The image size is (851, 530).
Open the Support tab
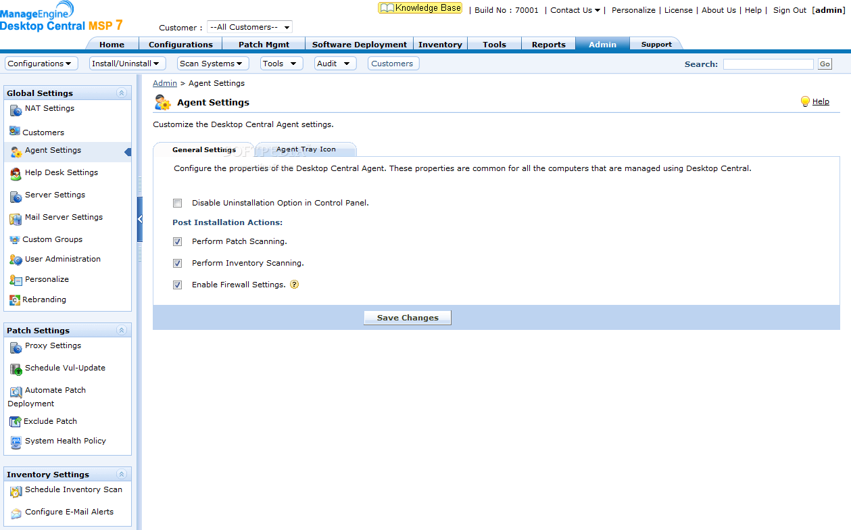point(656,45)
